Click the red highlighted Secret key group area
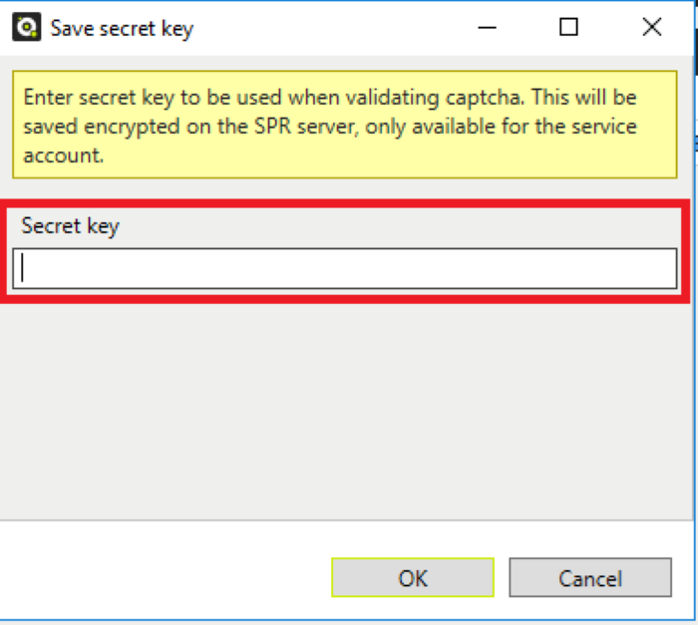Viewport: 698px width, 625px height. point(345,251)
